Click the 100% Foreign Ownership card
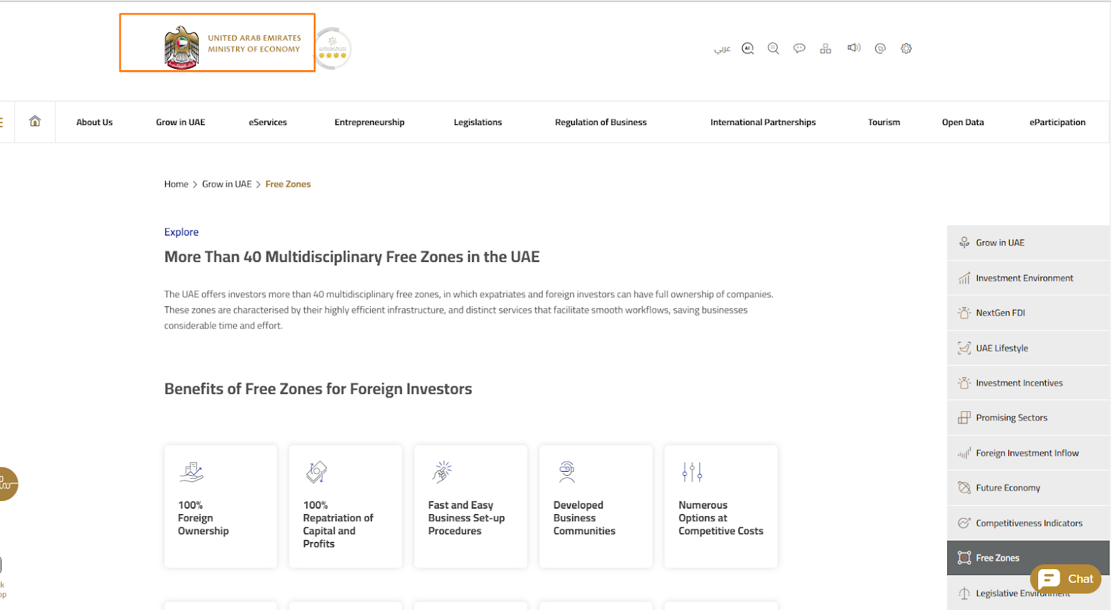This screenshot has height=610, width=1111. [x=221, y=506]
